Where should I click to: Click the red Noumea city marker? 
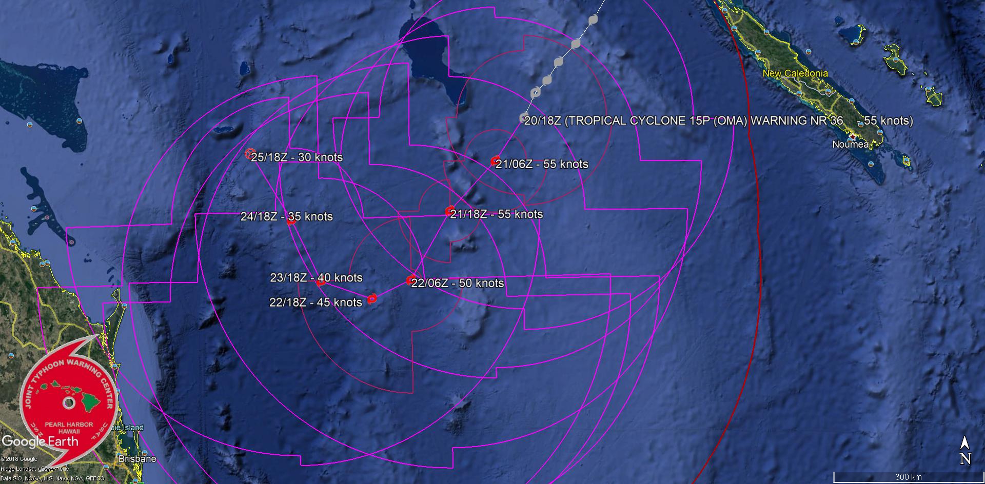tap(852, 136)
